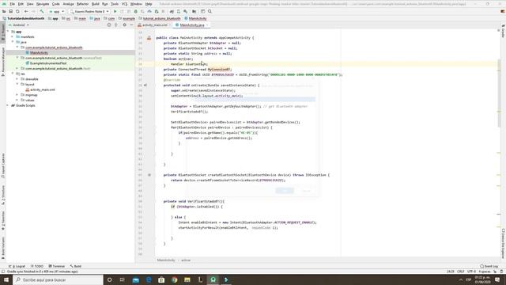Collapse the app module node
This screenshot has height=285, width=506.
8,32
